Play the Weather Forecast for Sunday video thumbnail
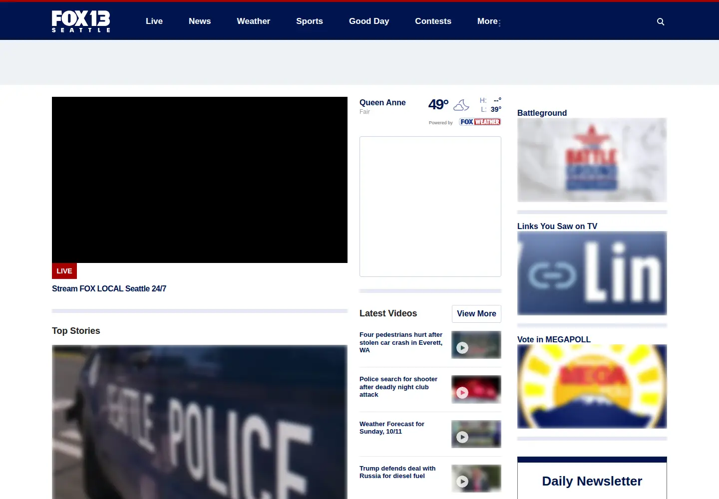The width and height of the screenshot is (719, 499). coord(476,434)
